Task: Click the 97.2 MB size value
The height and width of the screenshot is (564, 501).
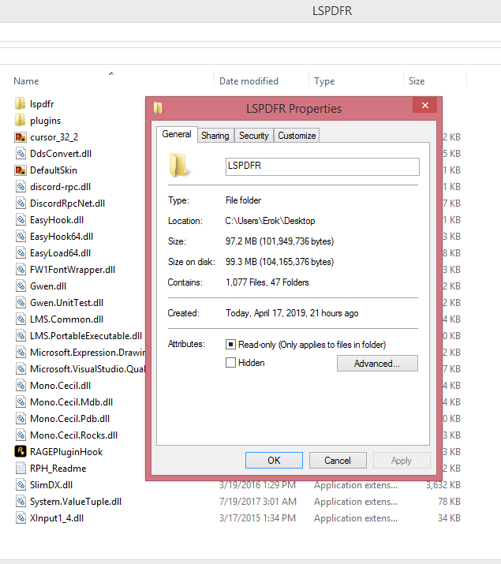Action: pyautogui.click(x=279, y=241)
